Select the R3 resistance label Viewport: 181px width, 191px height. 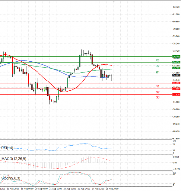tap(157, 60)
